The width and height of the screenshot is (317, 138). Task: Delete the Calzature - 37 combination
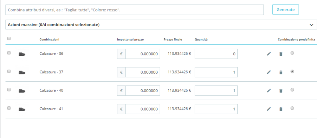[281, 72]
